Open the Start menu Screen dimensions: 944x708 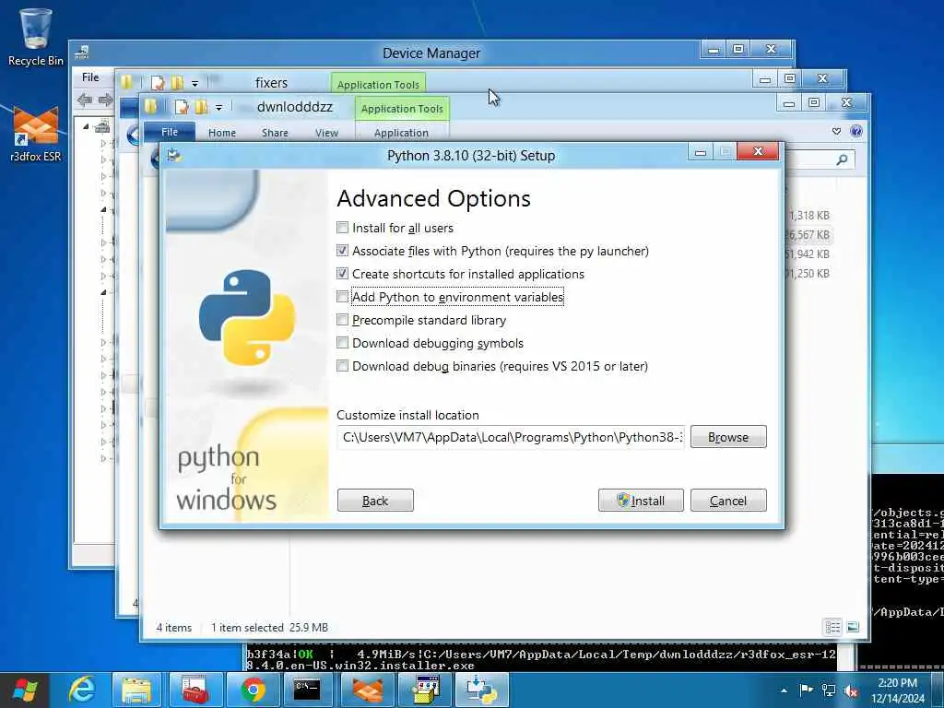tap(24, 690)
